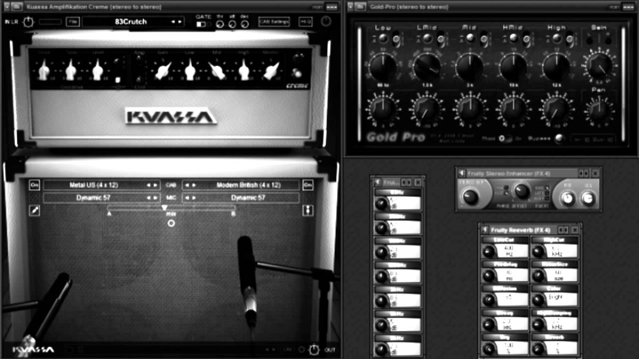Click the amp Master knob

tap(271, 70)
